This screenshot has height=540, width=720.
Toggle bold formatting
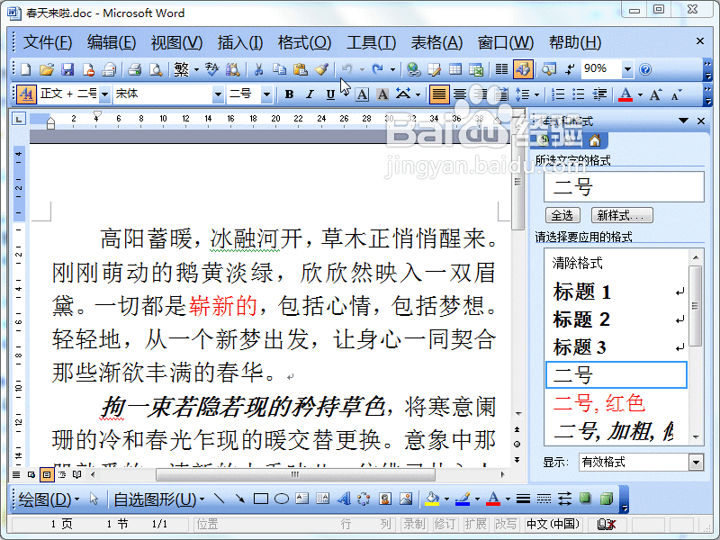[290, 94]
